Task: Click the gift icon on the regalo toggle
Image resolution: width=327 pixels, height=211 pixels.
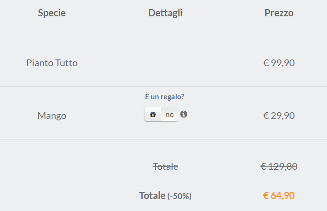Action: (x=153, y=115)
